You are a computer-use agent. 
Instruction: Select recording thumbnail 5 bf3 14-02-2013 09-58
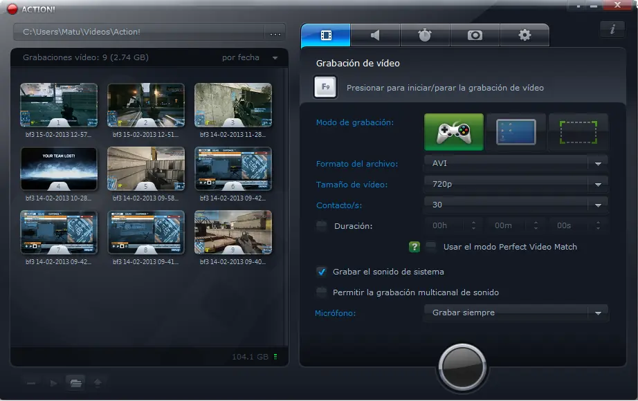(146, 169)
